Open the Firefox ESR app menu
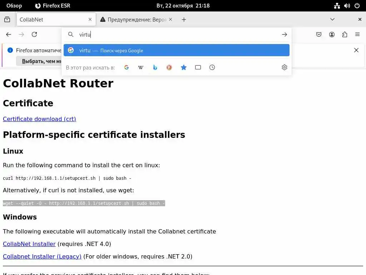The width and height of the screenshot is (366, 275). (x=53, y=6)
